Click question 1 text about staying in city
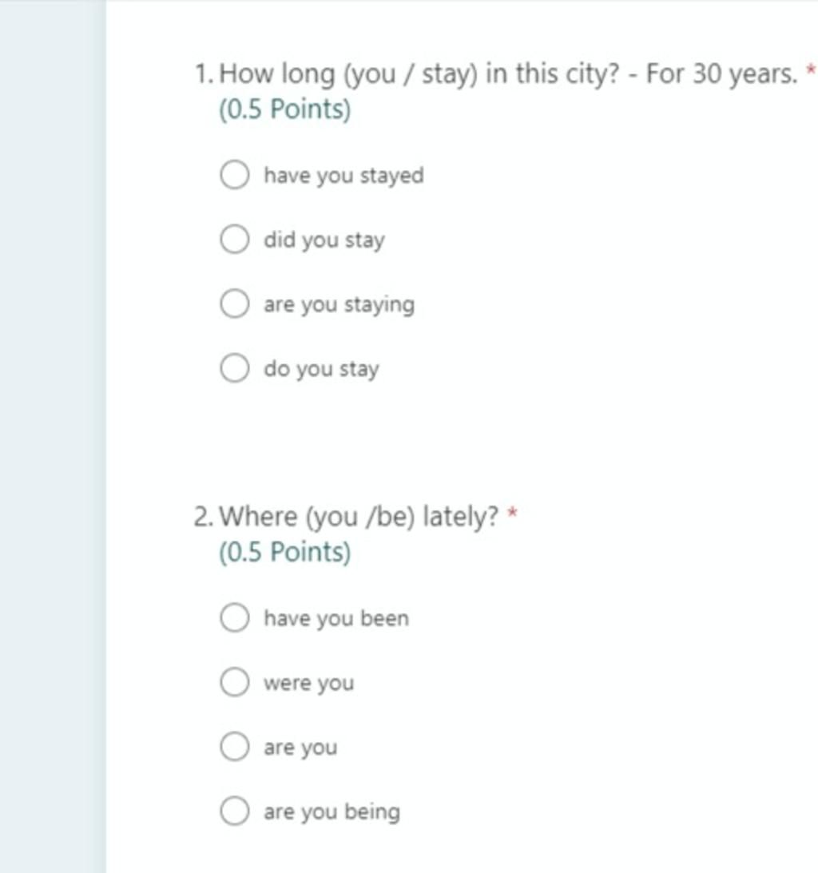818x873 pixels. pos(508,74)
